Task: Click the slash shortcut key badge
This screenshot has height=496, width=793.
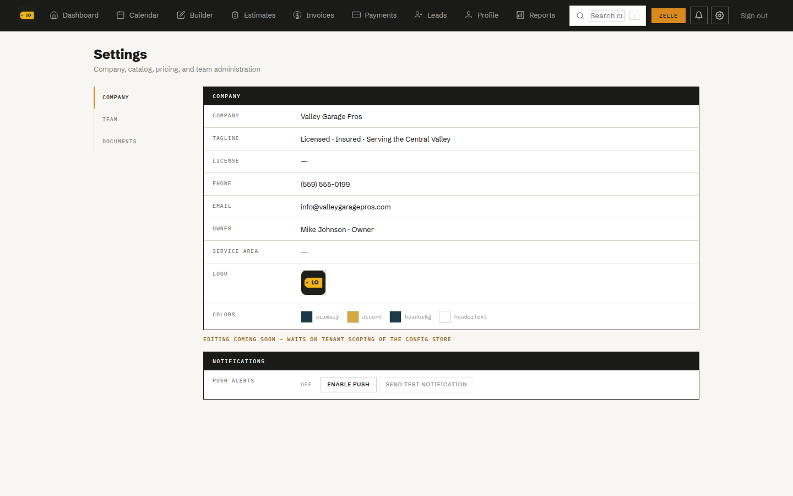Action: [x=634, y=16]
